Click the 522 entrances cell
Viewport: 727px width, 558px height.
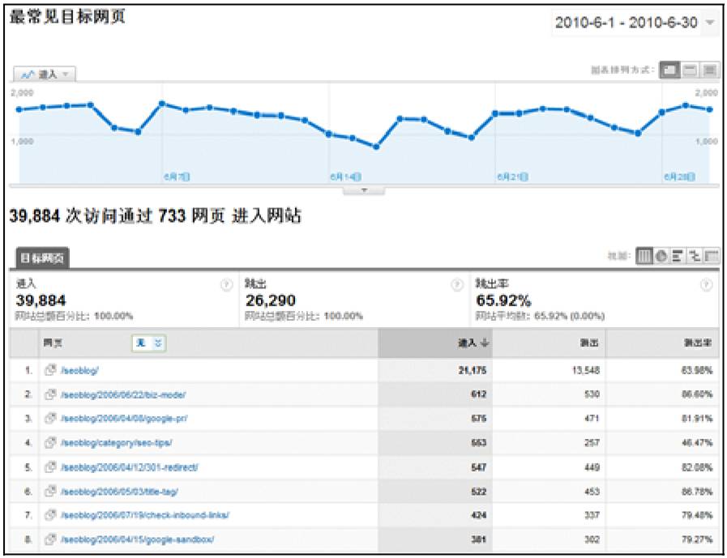[x=478, y=492]
